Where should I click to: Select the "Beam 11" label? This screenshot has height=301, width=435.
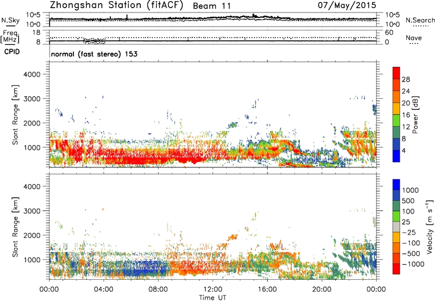point(212,6)
